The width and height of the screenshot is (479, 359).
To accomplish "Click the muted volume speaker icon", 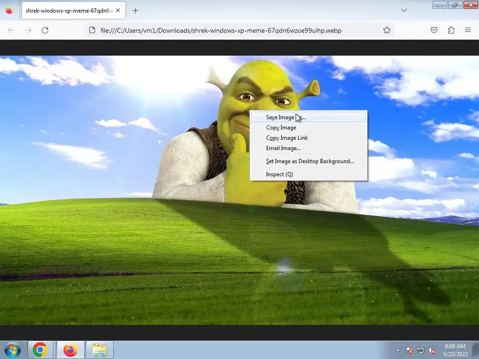I will 432,350.
